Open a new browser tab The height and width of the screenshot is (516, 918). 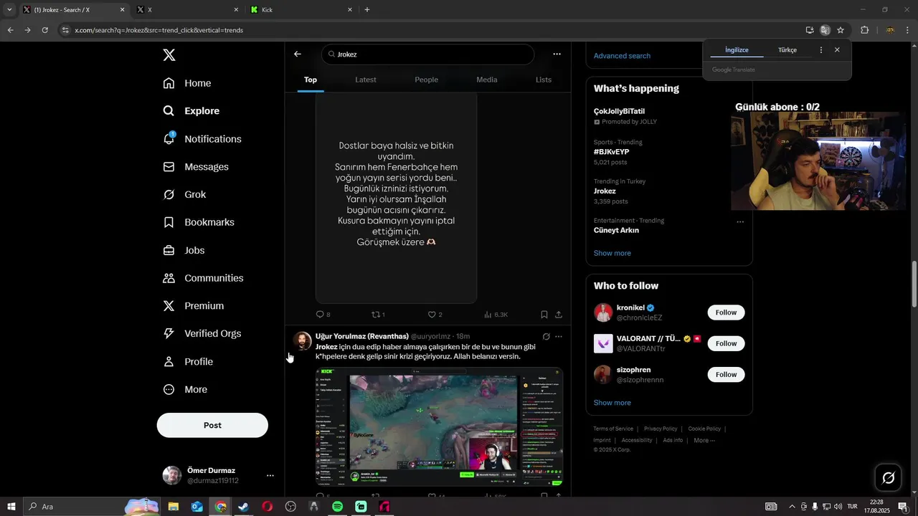tap(367, 10)
